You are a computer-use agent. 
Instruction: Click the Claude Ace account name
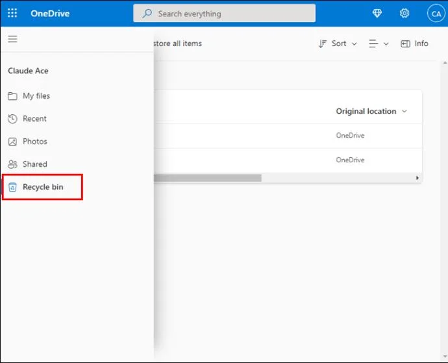(x=28, y=71)
